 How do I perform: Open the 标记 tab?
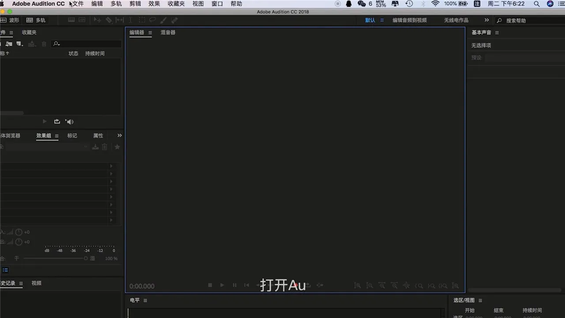tap(72, 136)
